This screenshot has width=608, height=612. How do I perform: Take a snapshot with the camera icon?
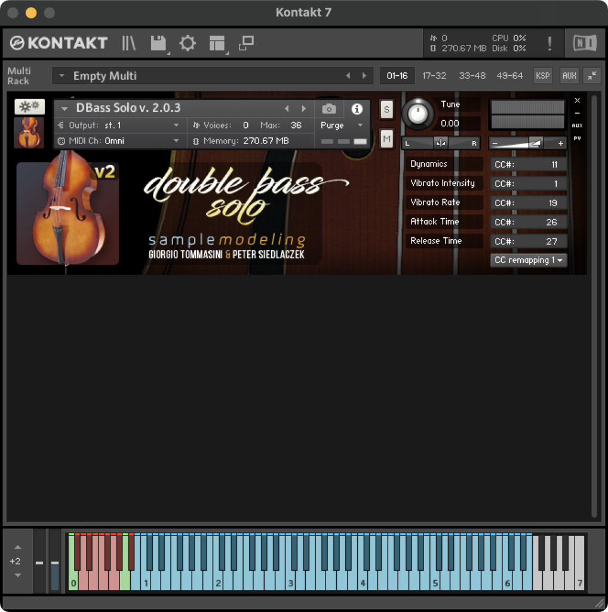point(328,109)
